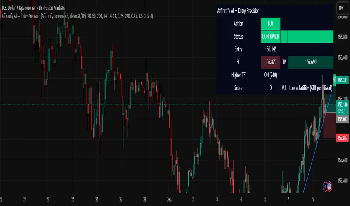The width and height of the screenshot is (350, 206).
Task: Select the TP value 156.690 cell
Action: (311, 62)
